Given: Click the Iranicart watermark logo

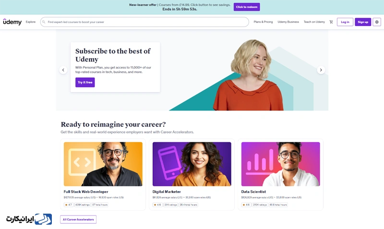Looking at the screenshot, I should pos(29,219).
